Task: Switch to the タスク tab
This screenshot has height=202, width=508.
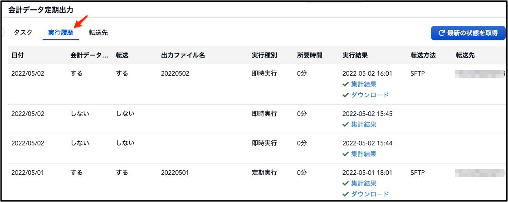Action: click(23, 33)
